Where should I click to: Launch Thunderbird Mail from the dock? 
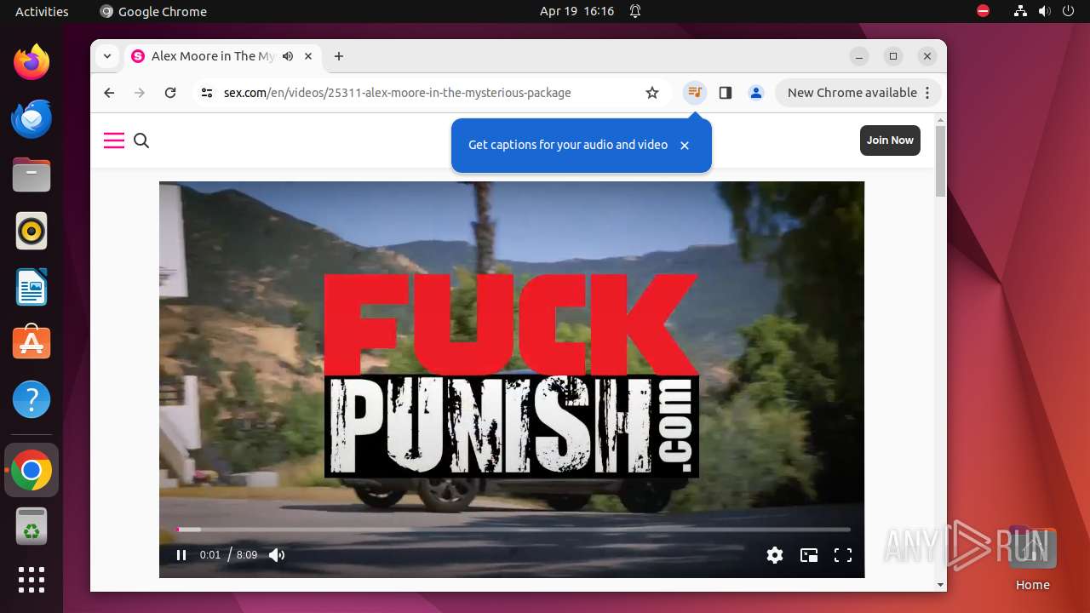click(x=32, y=118)
